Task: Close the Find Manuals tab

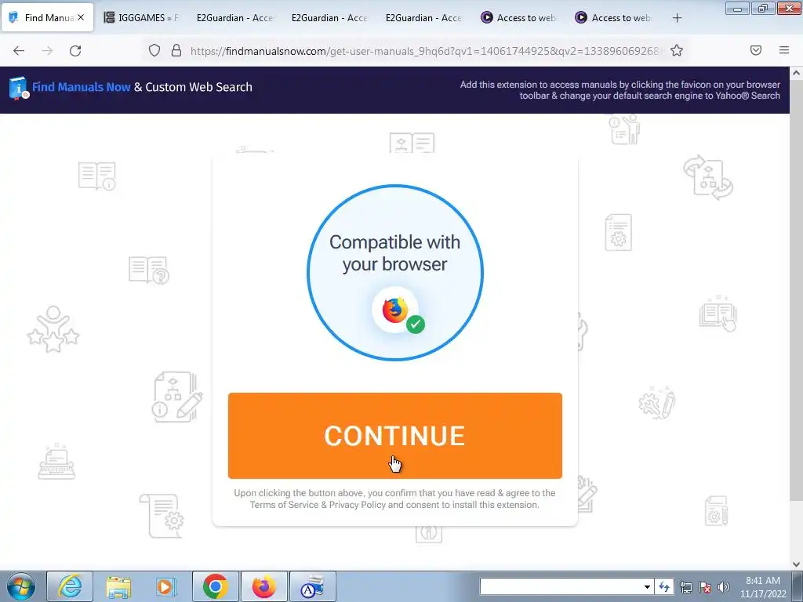Action: [81, 17]
